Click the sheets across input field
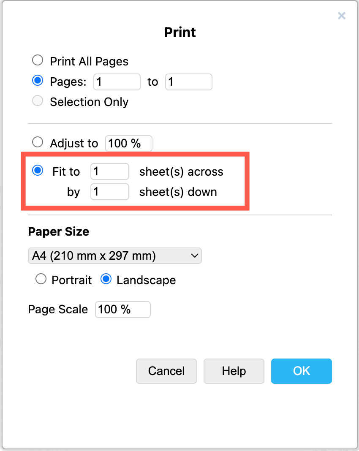The image size is (359, 451). 109,171
